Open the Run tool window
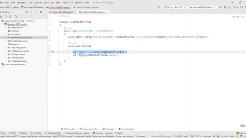Screen dimensions: 246x138 point(3,133)
